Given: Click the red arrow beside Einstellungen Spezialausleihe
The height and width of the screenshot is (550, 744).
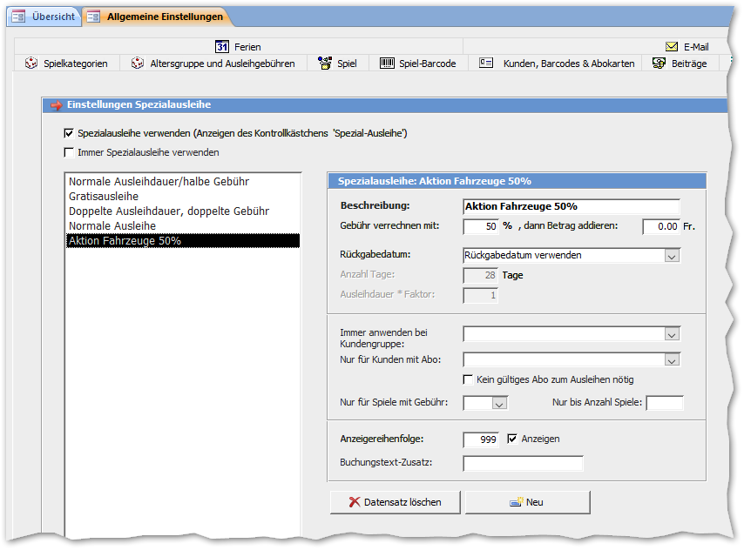Looking at the screenshot, I should (x=57, y=105).
